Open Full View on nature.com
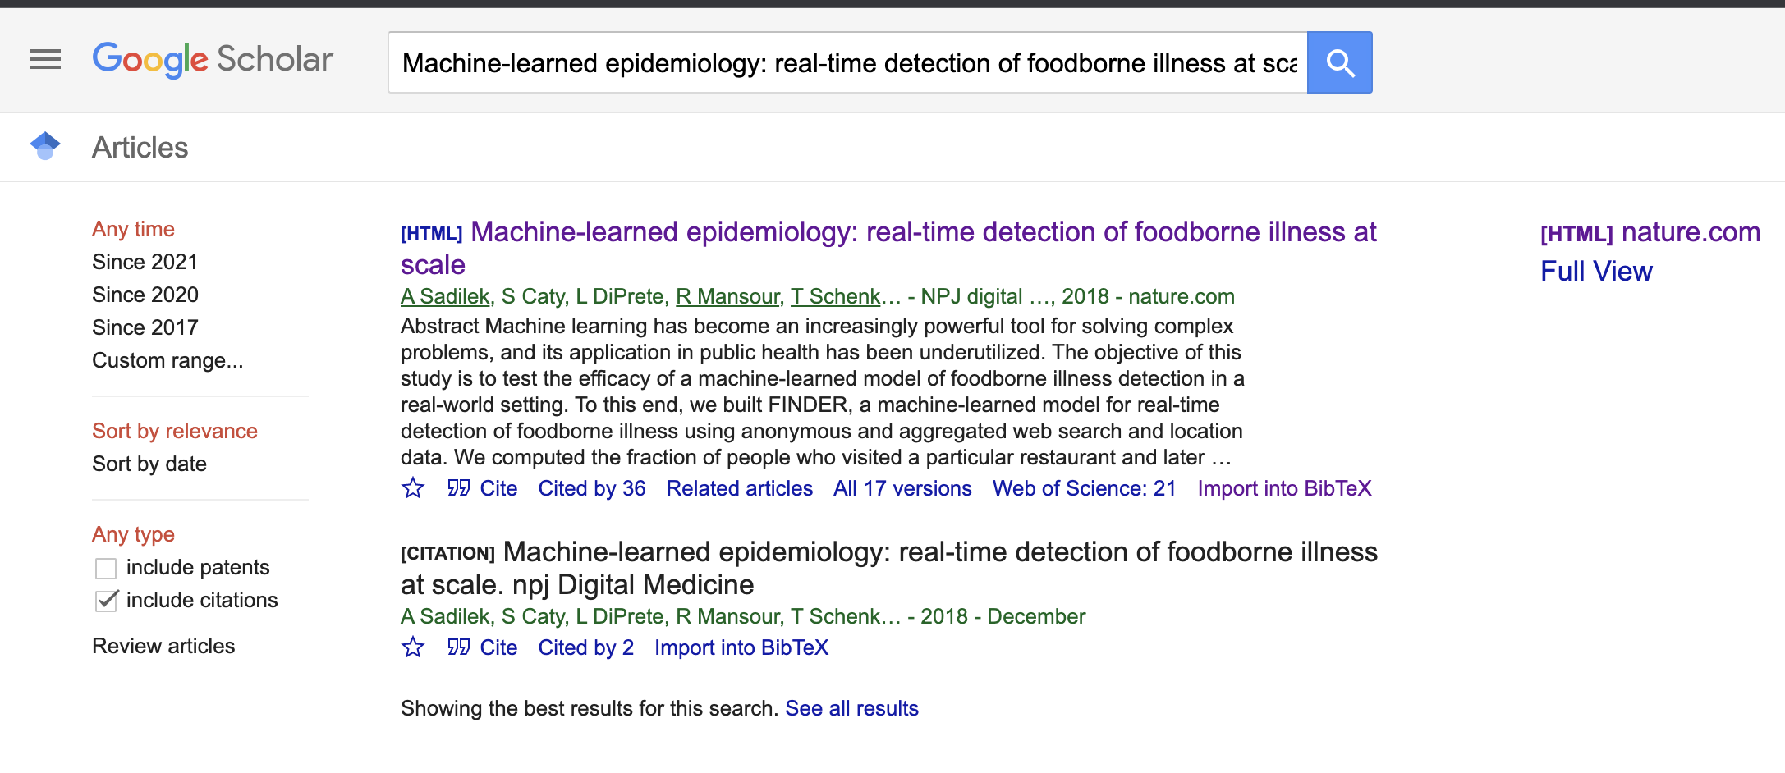The image size is (1785, 773). (x=1595, y=271)
